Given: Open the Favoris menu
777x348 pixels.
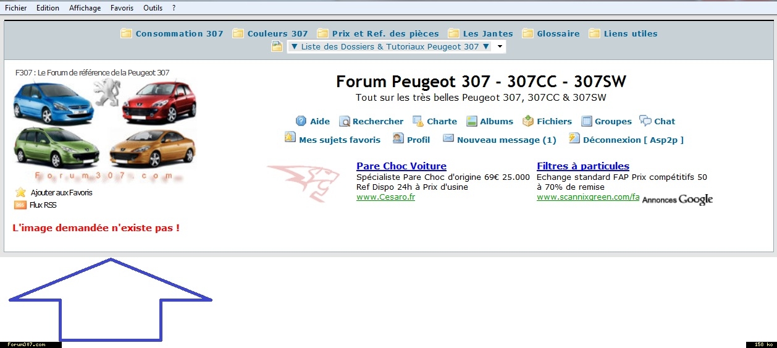Looking at the screenshot, I should coord(122,8).
